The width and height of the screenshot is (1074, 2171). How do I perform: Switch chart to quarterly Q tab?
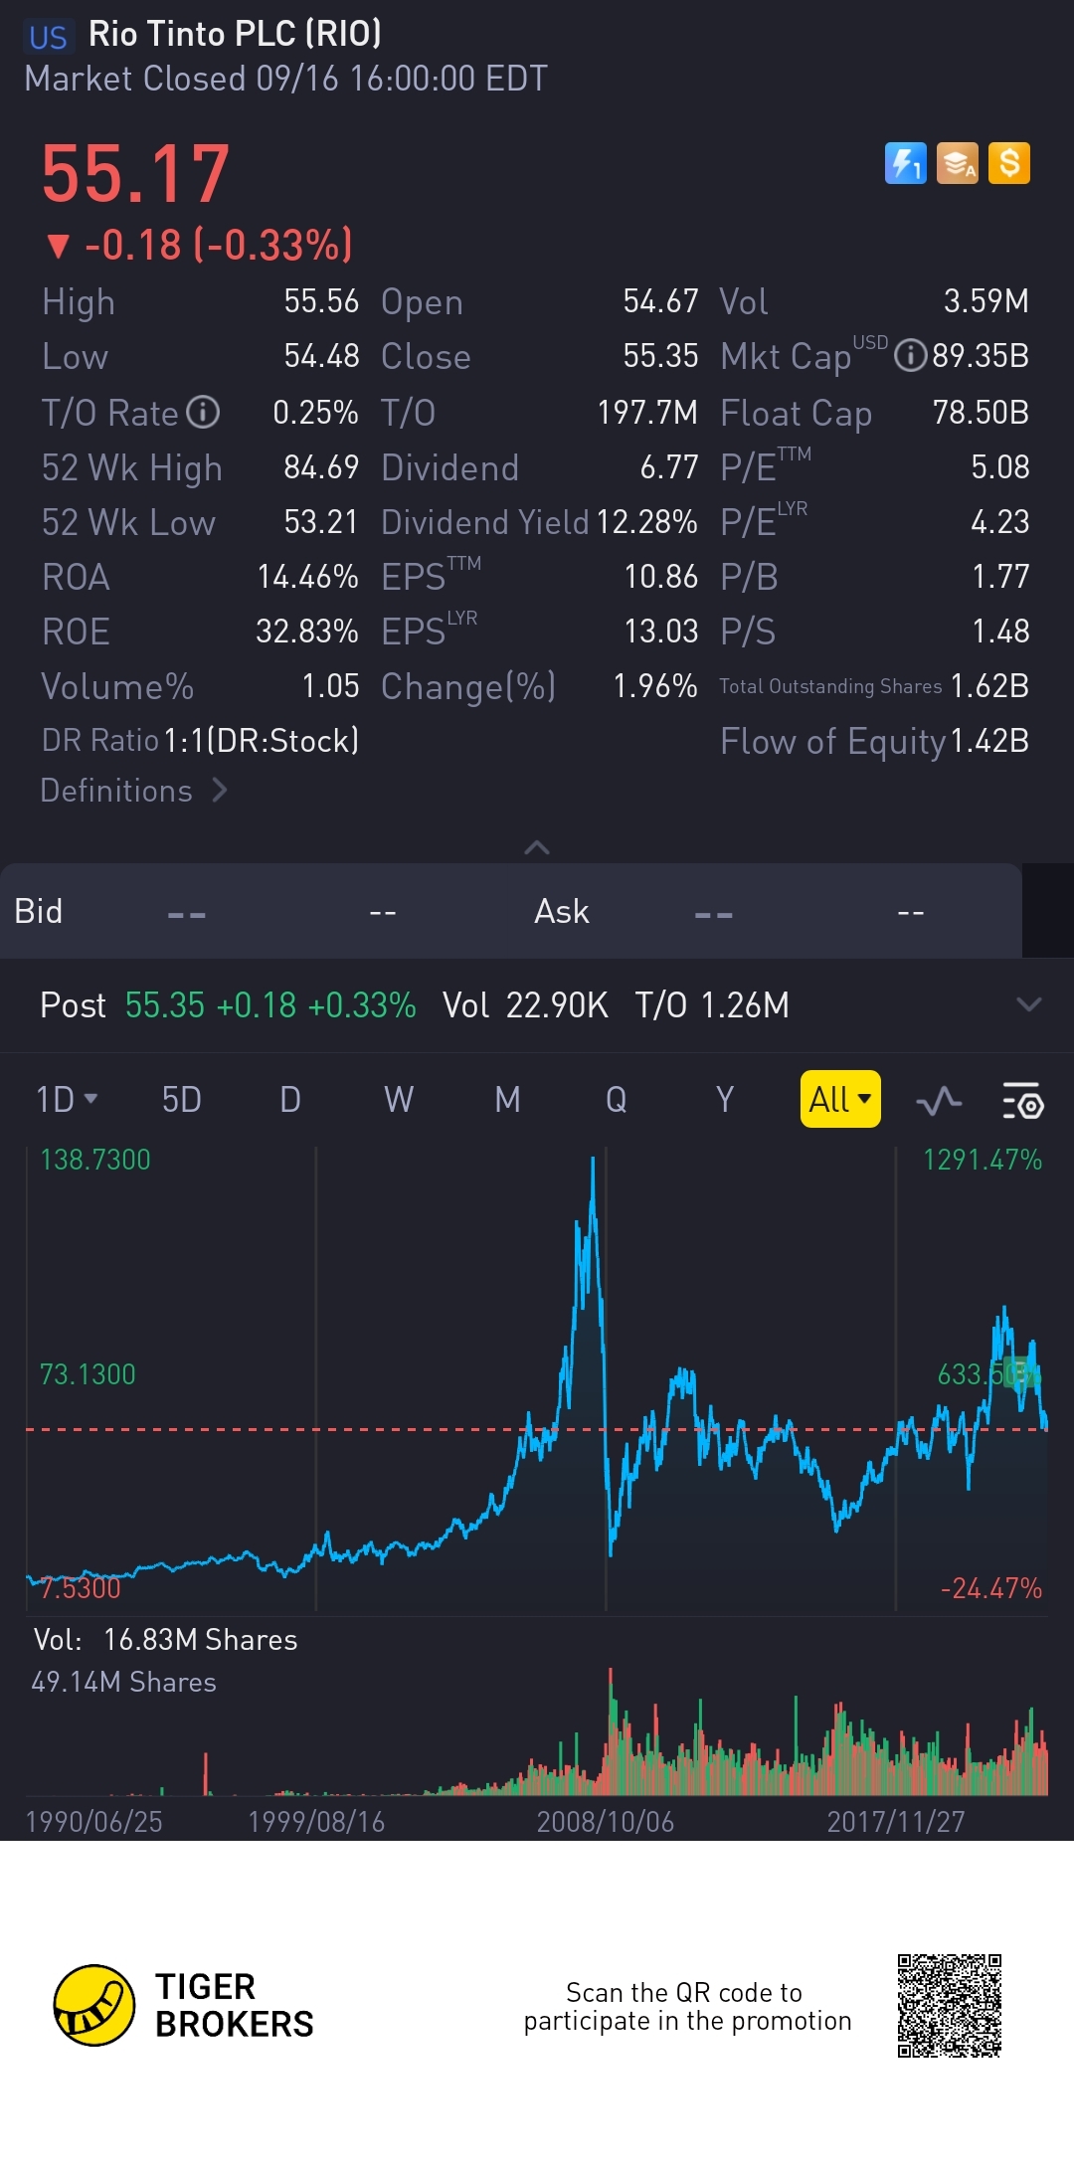[x=617, y=1099]
